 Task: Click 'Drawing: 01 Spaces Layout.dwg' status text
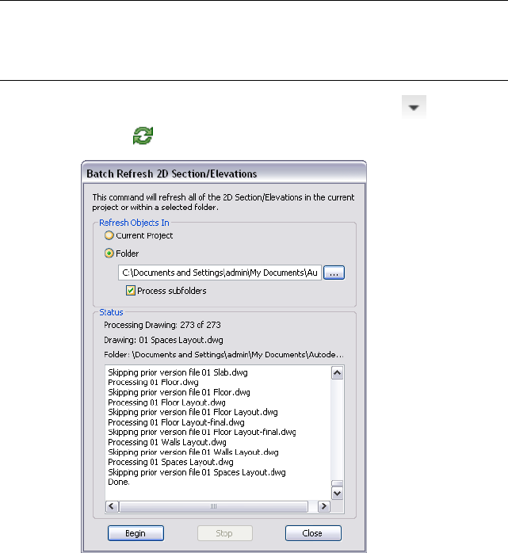click(163, 340)
